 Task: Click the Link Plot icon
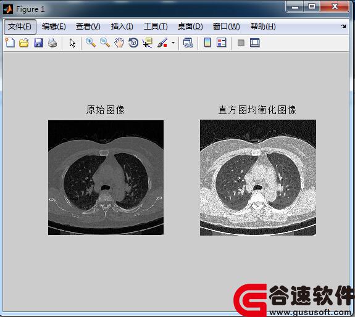coord(188,43)
